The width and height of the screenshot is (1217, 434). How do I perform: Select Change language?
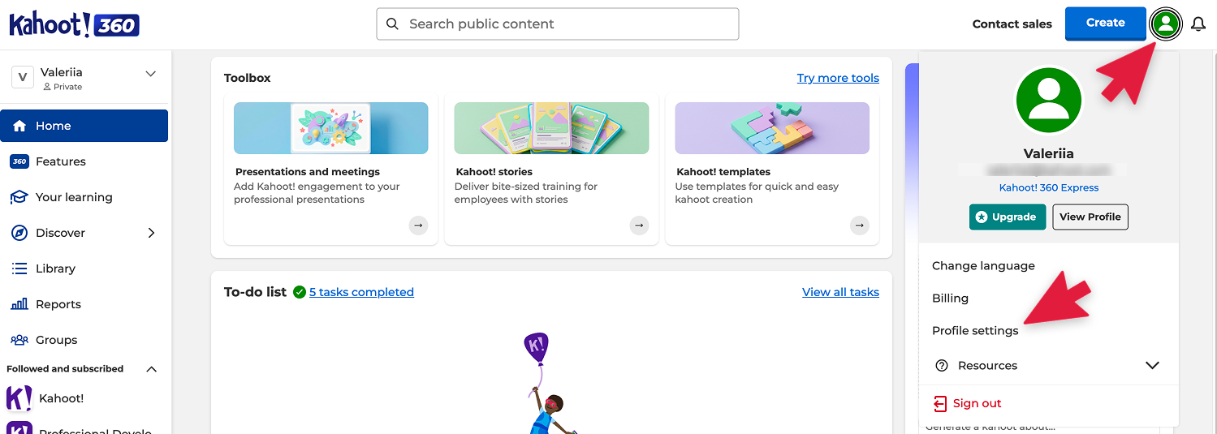(x=983, y=266)
